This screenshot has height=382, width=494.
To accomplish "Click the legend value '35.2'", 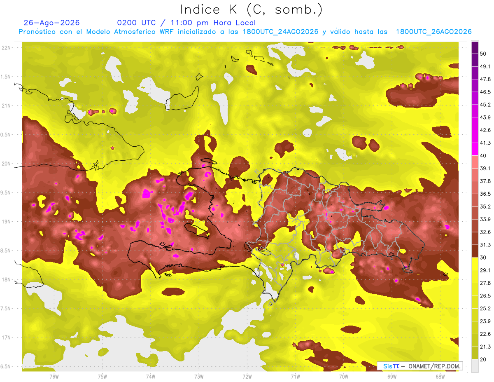I will 485,206.
